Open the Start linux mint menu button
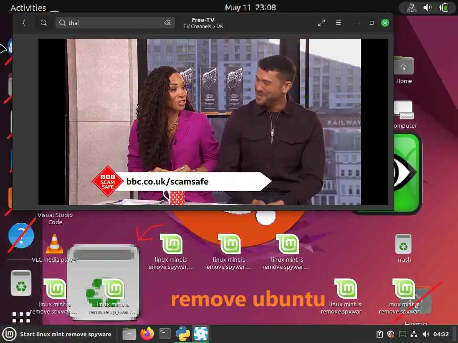Viewport: 458px width, 343px height. click(58, 334)
